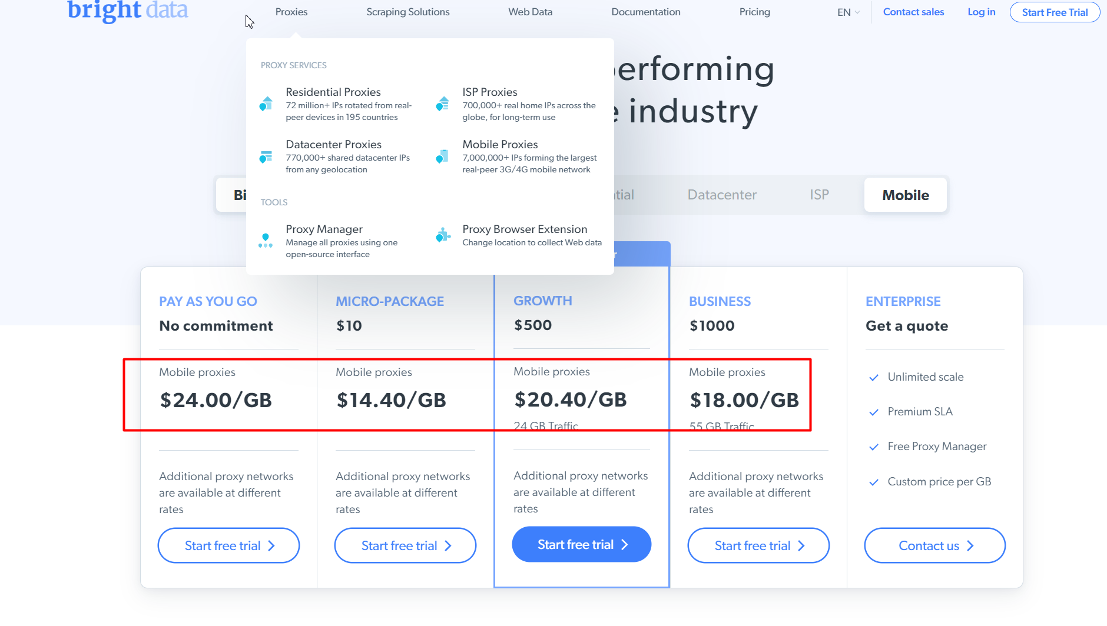
Task: Click the No commitment text
Action: pyautogui.click(x=216, y=326)
